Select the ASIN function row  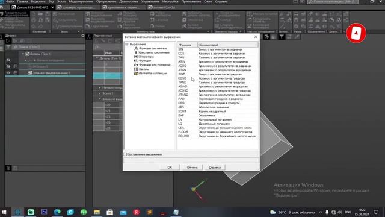[217, 61]
